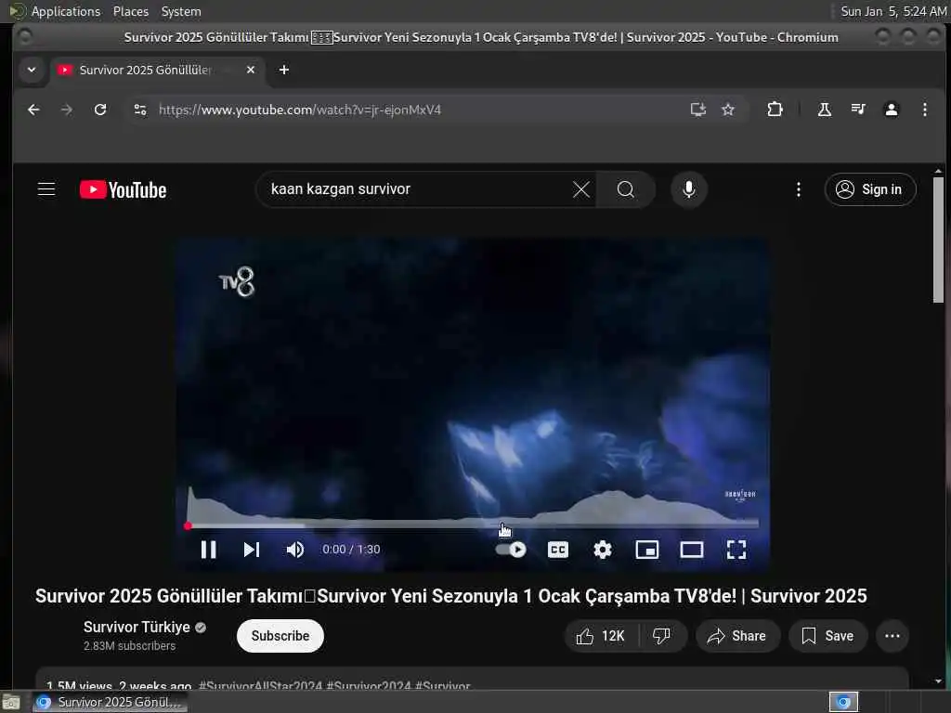This screenshot has width=951, height=713.
Task: Subscribe to Survivor Türkiye
Action: click(x=280, y=635)
